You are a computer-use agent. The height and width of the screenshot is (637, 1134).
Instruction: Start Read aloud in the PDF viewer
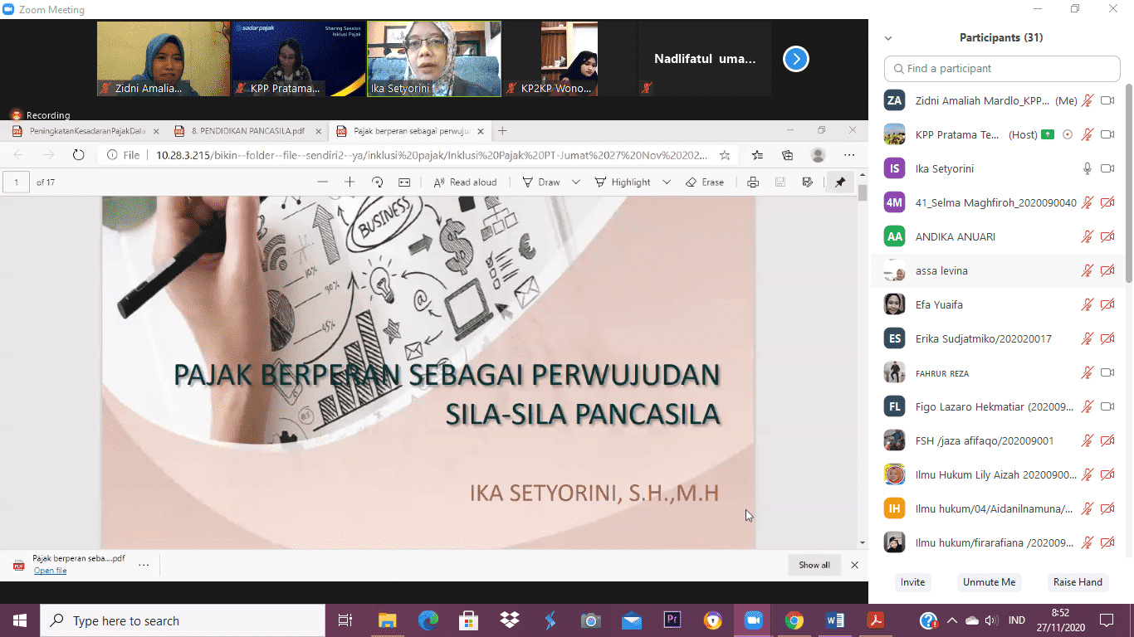point(465,182)
